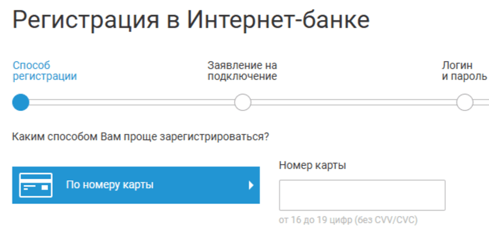Open the "Способ регистрации" step label
489x236 pixels.
click(44, 71)
